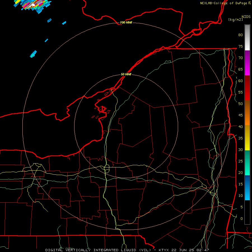Click the bright red segment of the VIL scale
Screen dimensions: 252x252
(247, 94)
